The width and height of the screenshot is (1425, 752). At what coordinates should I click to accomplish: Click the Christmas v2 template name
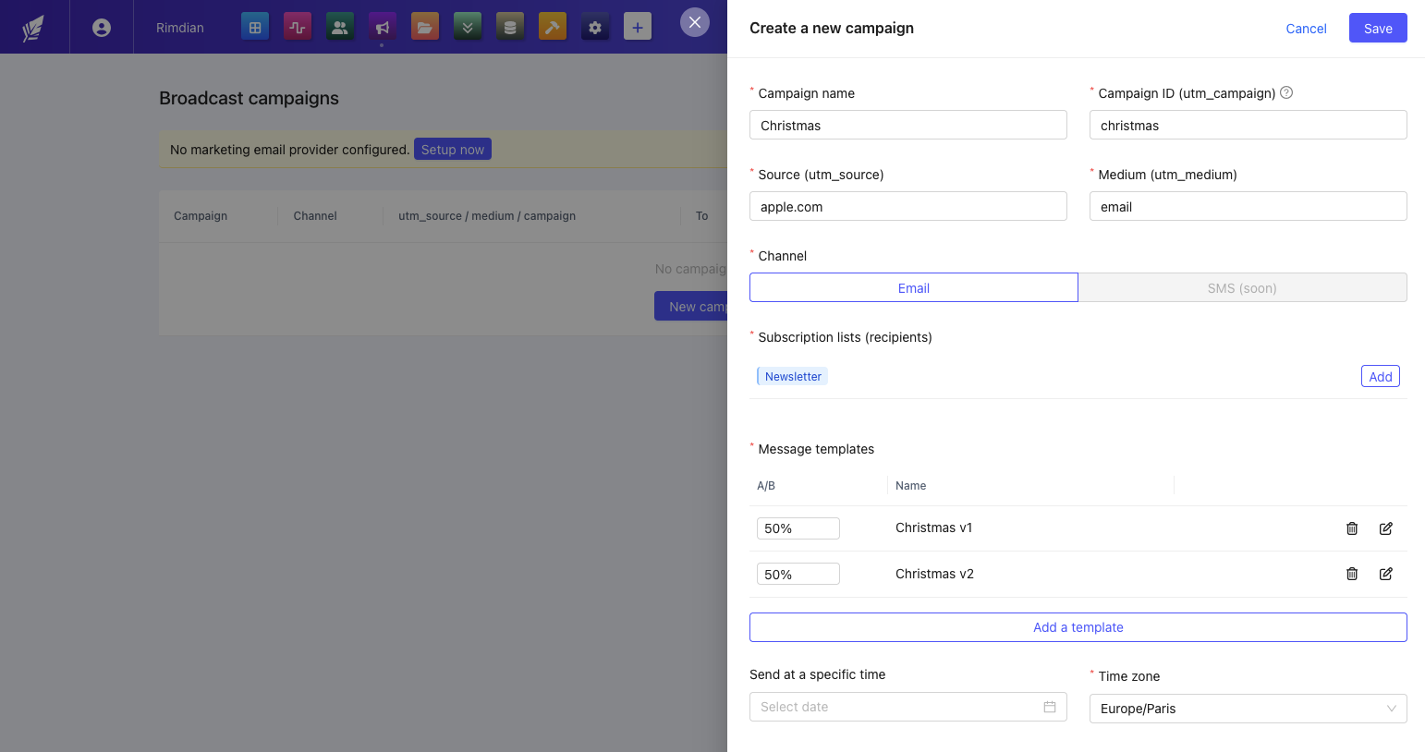(x=934, y=574)
